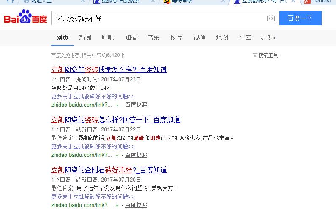This screenshot has width=336, height=212.
Task: Click snippet 装修都是用的这牌子的。
Action: tap(80, 88)
